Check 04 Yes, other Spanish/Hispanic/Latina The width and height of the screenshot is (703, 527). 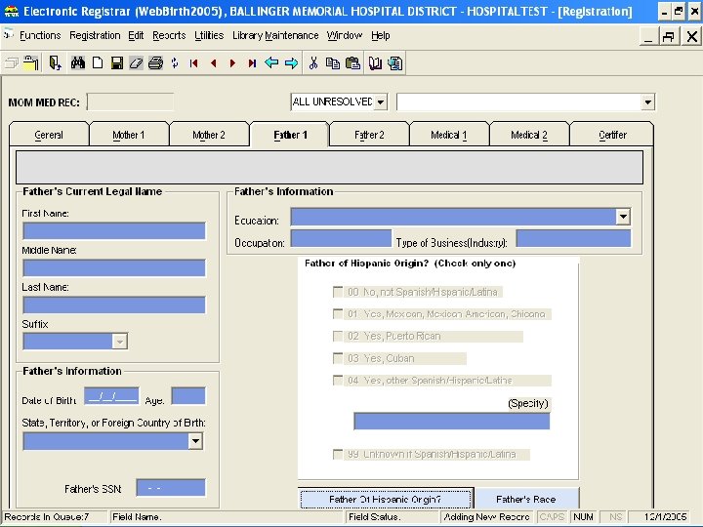338,380
